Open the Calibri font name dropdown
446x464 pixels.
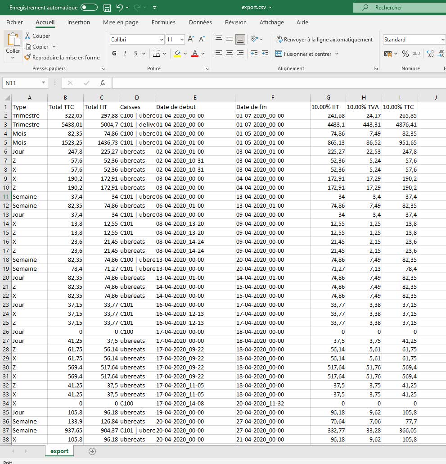click(162, 40)
